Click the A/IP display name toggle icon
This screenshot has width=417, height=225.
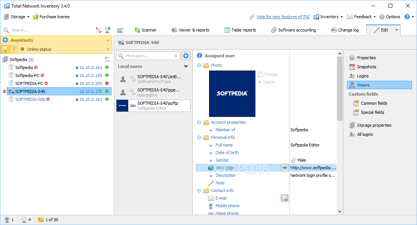click(99, 30)
